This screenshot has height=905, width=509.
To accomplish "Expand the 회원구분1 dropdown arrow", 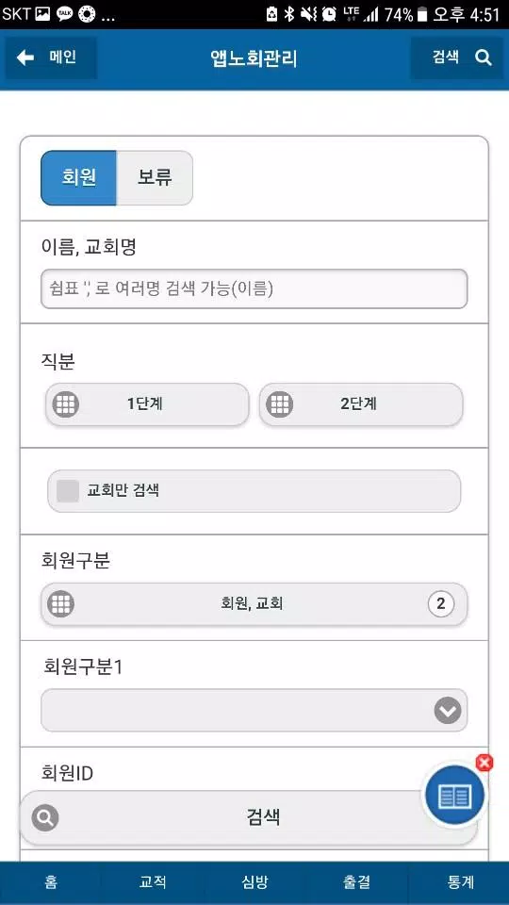I will tap(447, 711).
